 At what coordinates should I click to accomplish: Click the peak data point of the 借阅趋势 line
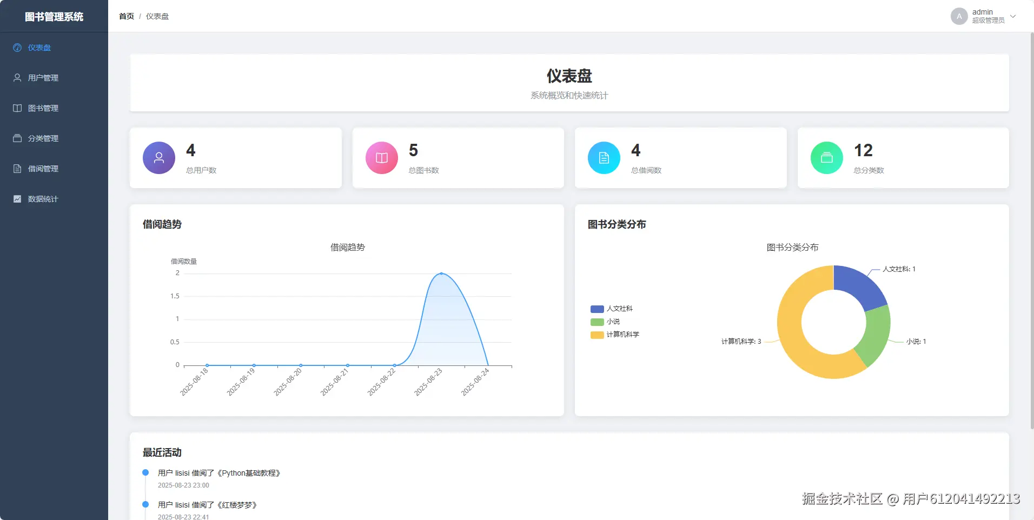[x=441, y=274]
